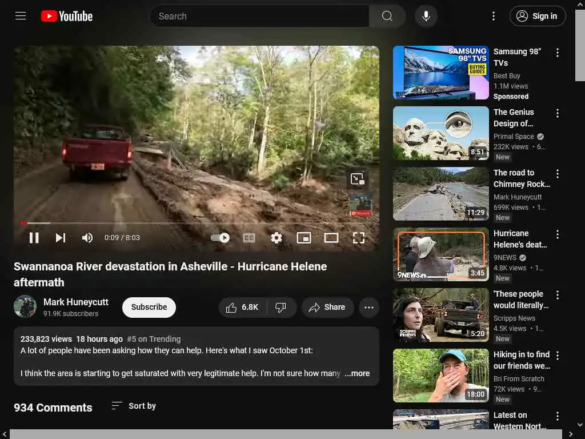Image resolution: width=585 pixels, height=439 pixels.
Task: Mute the video volume
Action: point(87,238)
